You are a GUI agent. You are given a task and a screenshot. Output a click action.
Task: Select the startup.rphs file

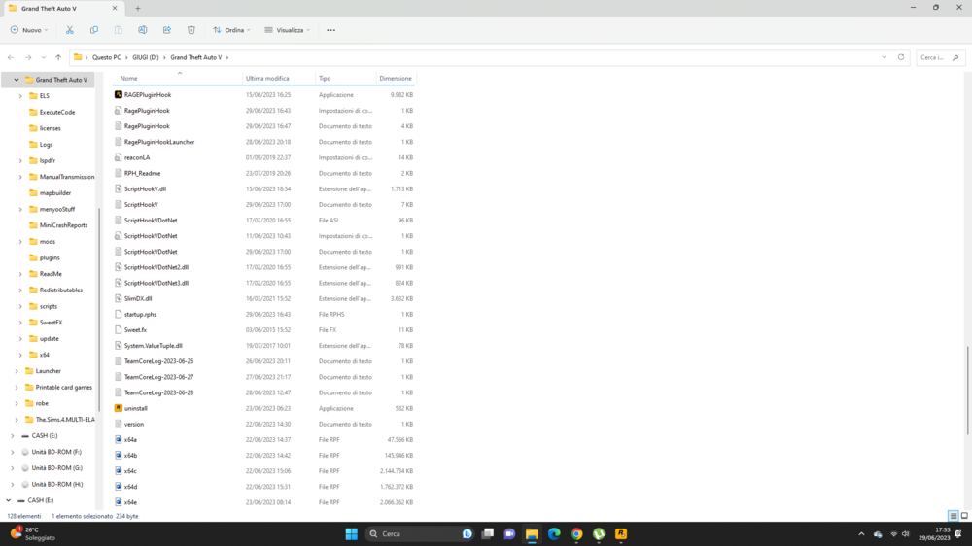click(x=140, y=314)
